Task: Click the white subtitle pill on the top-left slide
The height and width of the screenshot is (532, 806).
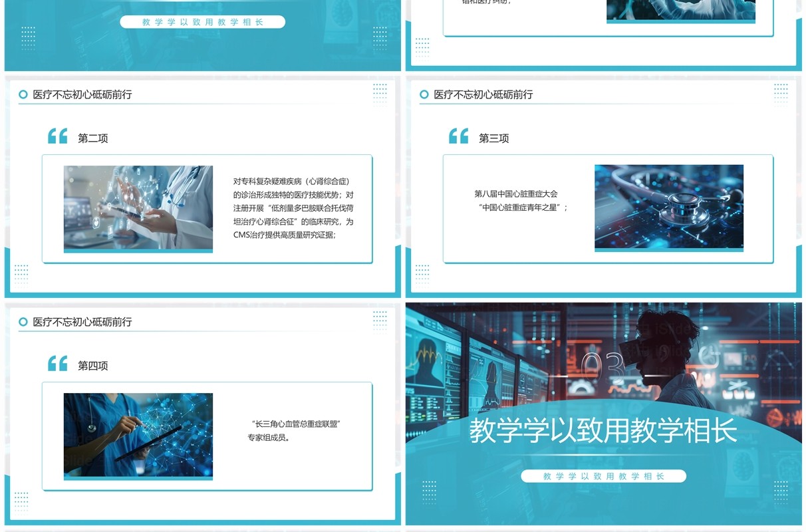Action: click(202, 22)
